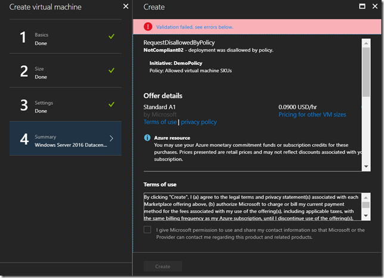This screenshot has height=278, width=384.
Task: Click the summary pane scrollbar thumb
Action: 366,72
